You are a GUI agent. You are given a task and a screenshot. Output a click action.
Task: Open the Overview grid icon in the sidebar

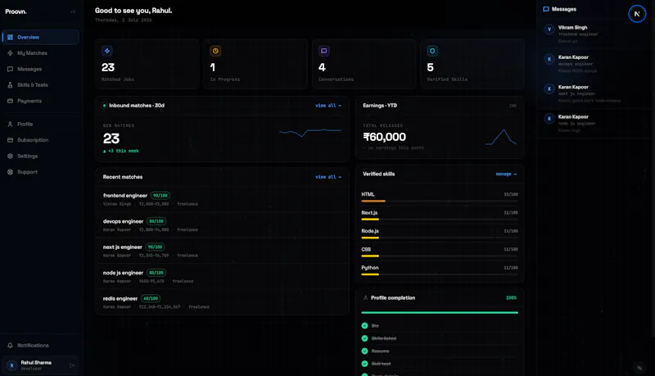10,37
